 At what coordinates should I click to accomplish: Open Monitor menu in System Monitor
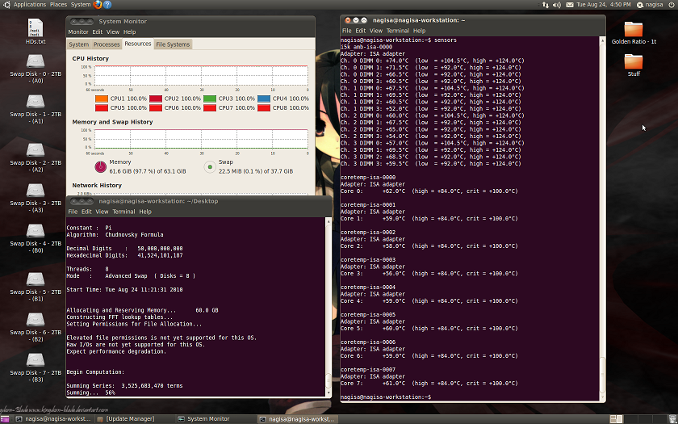tap(78, 32)
